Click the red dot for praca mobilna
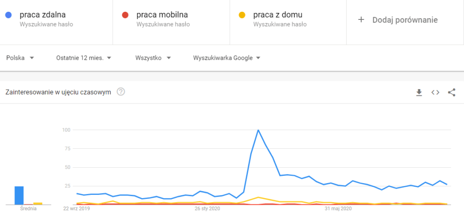 click(126, 15)
